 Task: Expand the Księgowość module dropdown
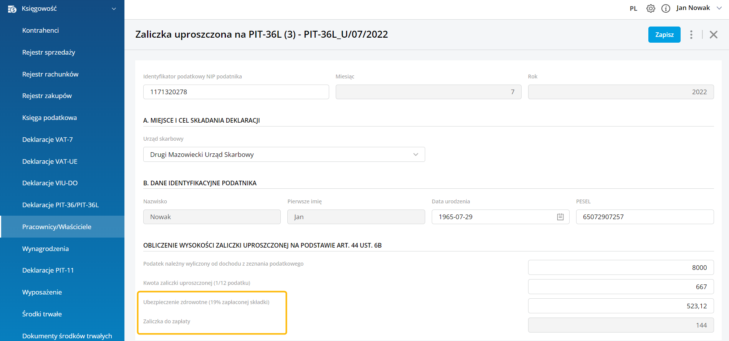pos(114,9)
